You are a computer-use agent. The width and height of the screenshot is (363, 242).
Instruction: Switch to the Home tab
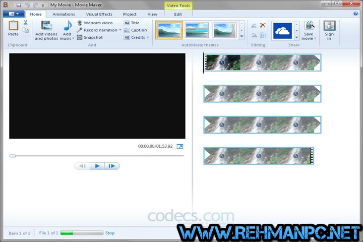point(36,14)
